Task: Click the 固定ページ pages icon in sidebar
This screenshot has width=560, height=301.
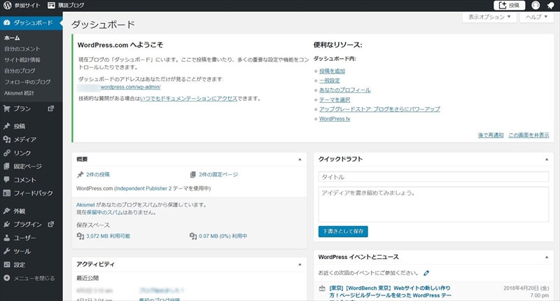Action: (6, 166)
